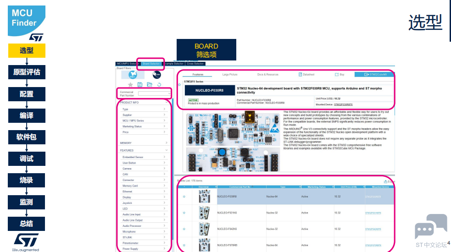Collapse the PRODUCT INFO section
451x252 pixels.
coord(166,102)
